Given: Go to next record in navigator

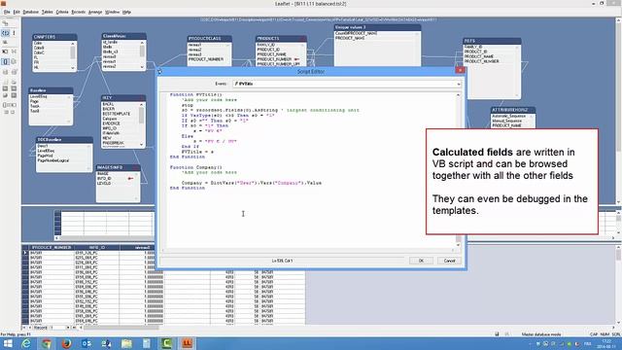Looking at the screenshot, I should [68, 328].
